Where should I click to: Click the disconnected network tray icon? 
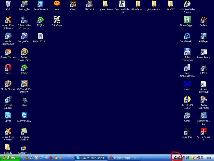199,158
